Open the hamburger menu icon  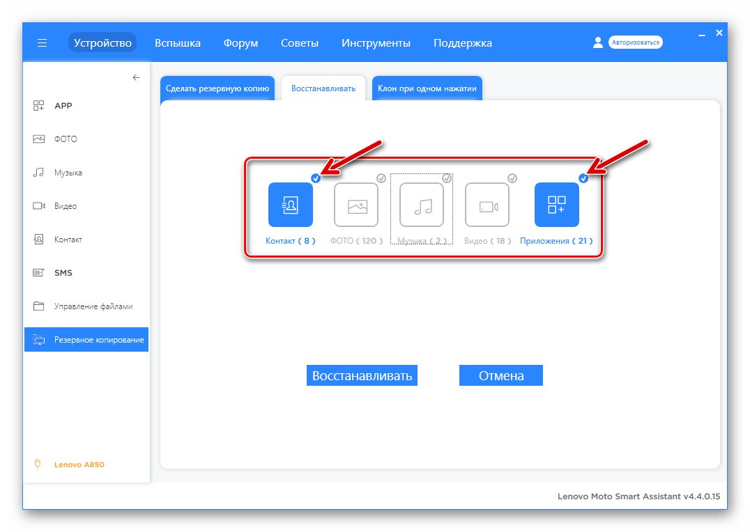click(42, 43)
